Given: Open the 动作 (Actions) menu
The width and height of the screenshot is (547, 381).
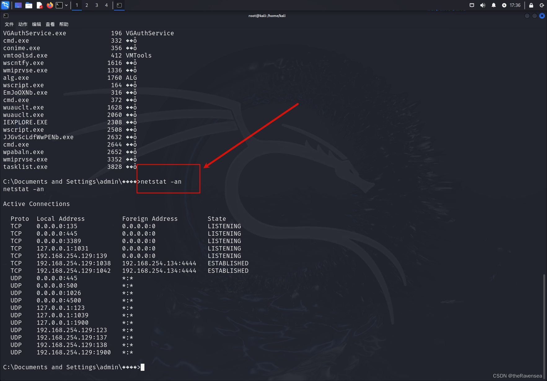Looking at the screenshot, I should (x=23, y=24).
